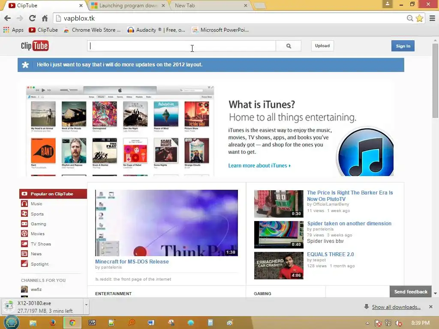Open the browser home page icon

[x=45, y=18]
